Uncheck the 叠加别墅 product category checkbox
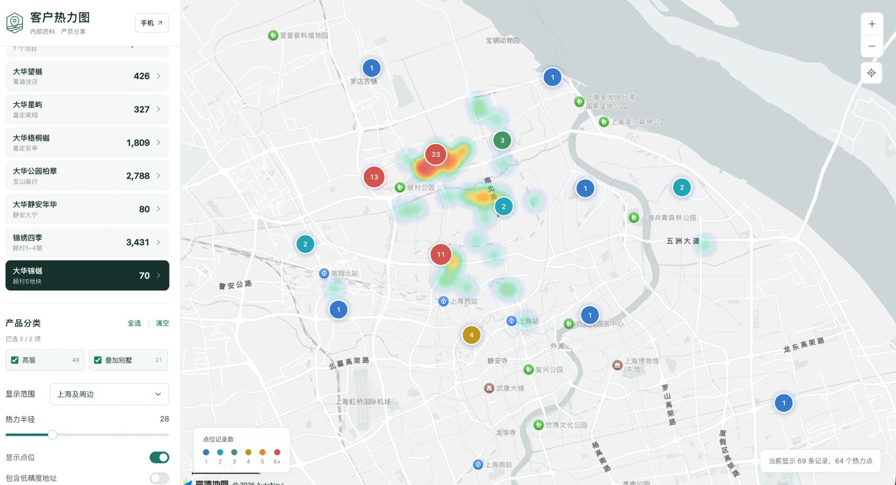This screenshot has height=485, width=896. 98,360
